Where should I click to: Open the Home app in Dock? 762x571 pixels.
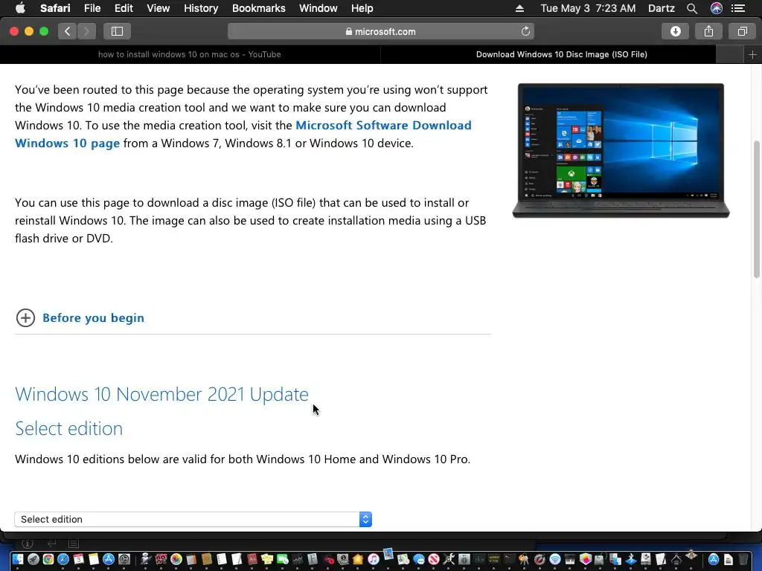pyautogui.click(x=358, y=559)
